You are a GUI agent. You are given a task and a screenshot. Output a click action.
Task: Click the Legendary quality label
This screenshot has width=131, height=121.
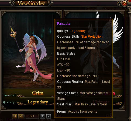point(38,102)
